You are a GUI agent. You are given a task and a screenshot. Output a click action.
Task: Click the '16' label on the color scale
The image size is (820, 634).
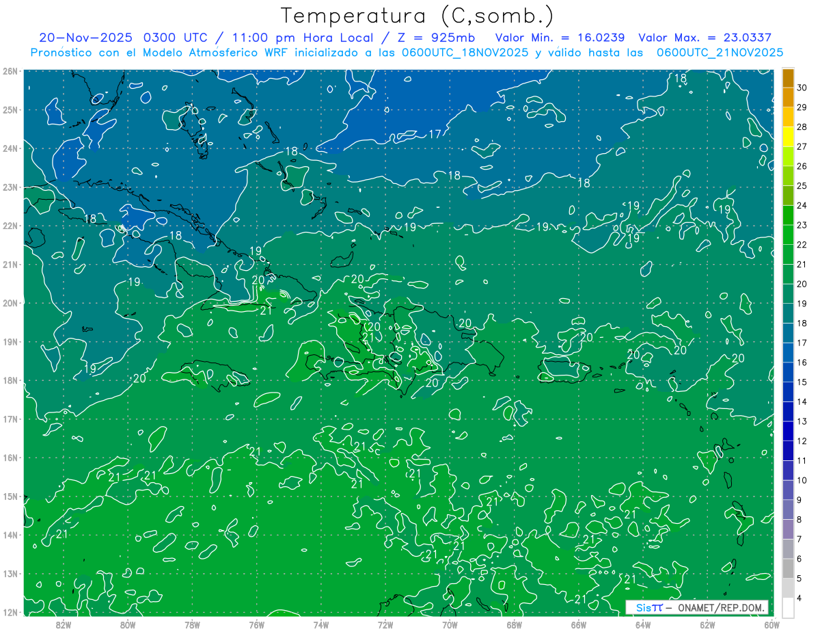click(802, 362)
